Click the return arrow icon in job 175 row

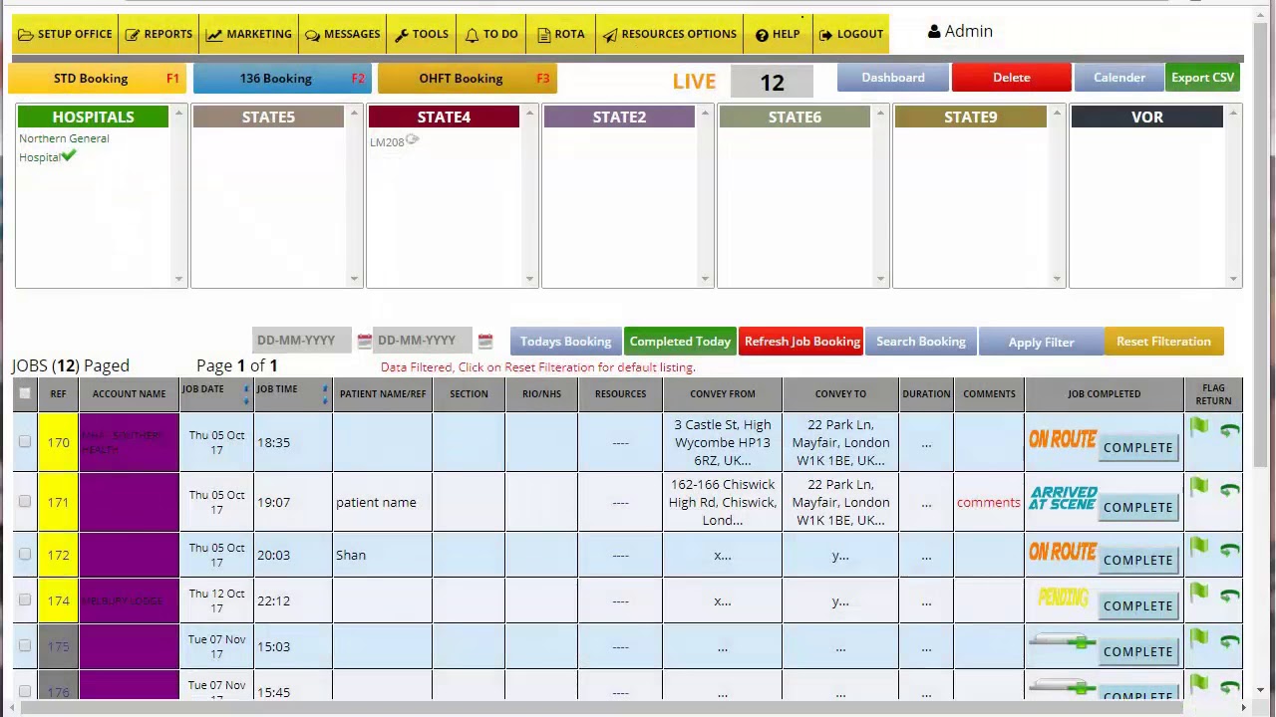click(x=1229, y=641)
